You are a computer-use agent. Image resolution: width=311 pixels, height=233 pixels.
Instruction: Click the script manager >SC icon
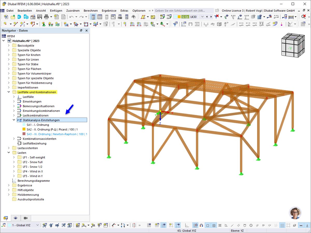(120, 17)
